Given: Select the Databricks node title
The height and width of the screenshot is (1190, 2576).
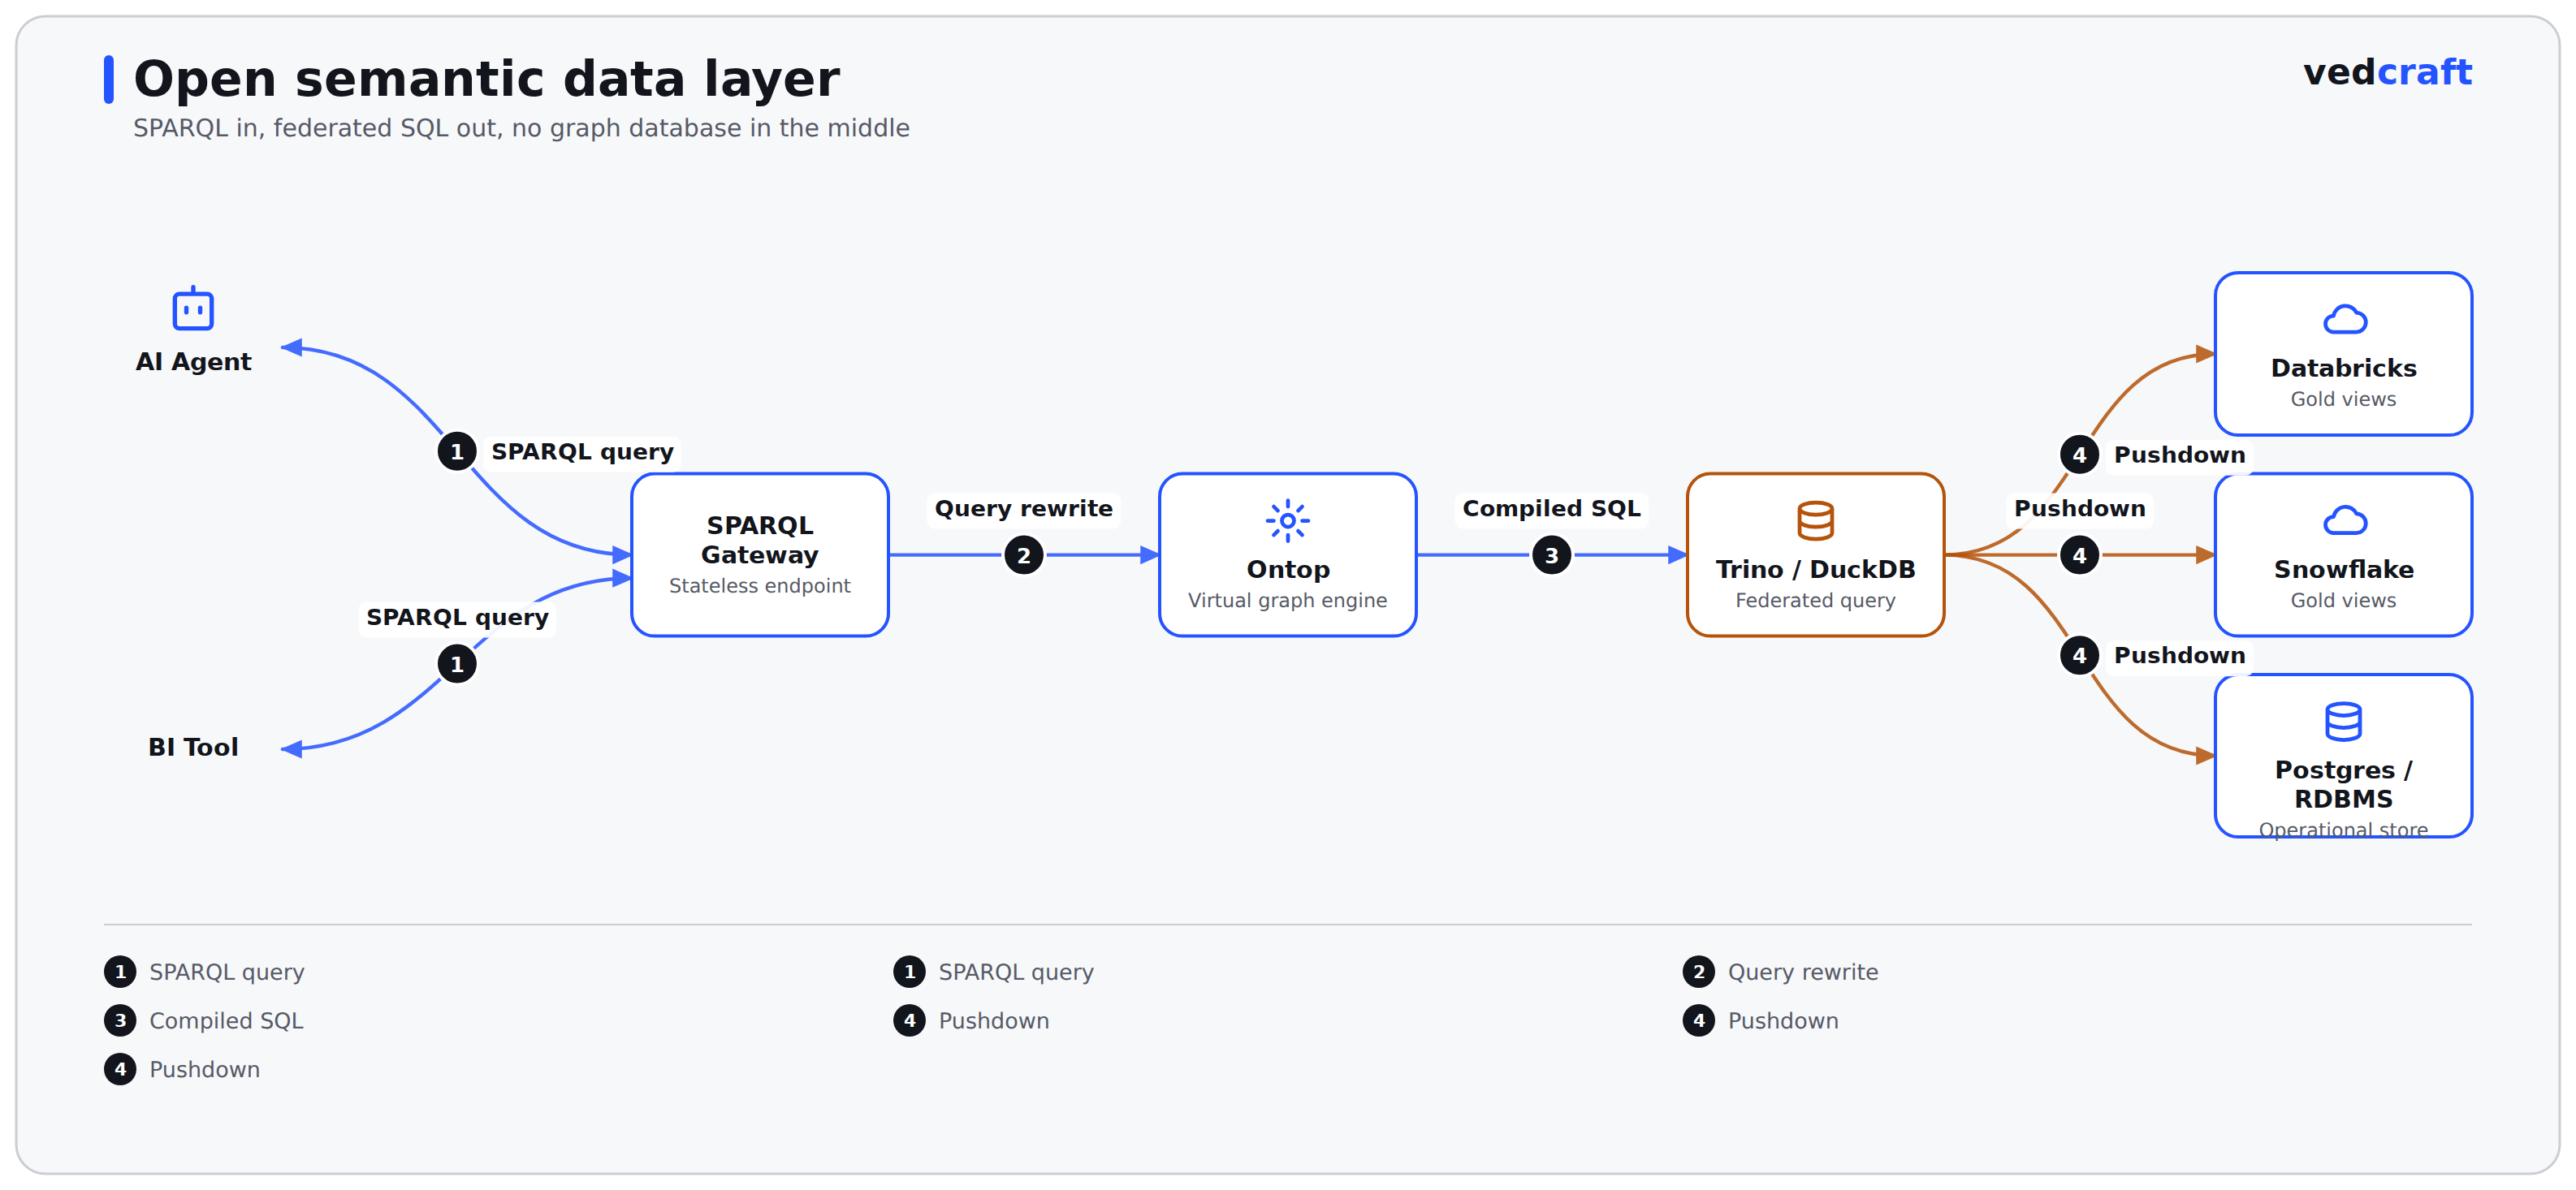Looking at the screenshot, I should point(2343,369).
